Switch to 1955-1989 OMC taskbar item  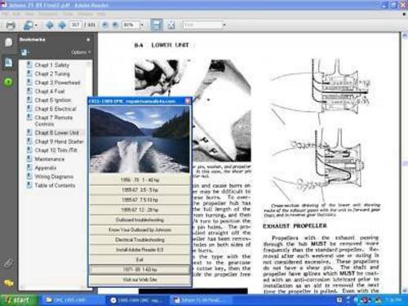click(x=137, y=300)
